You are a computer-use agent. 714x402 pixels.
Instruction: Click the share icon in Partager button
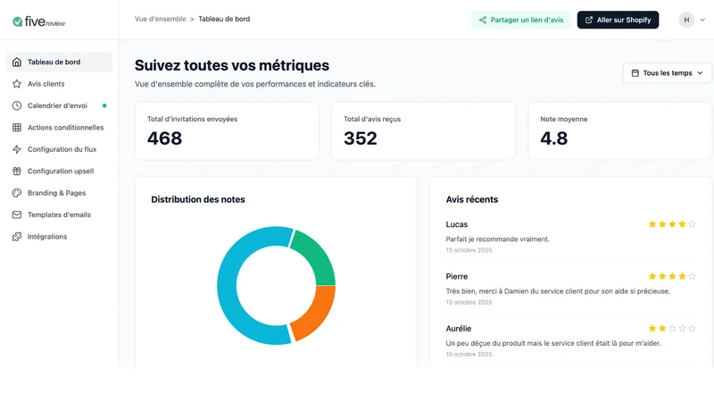point(483,20)
